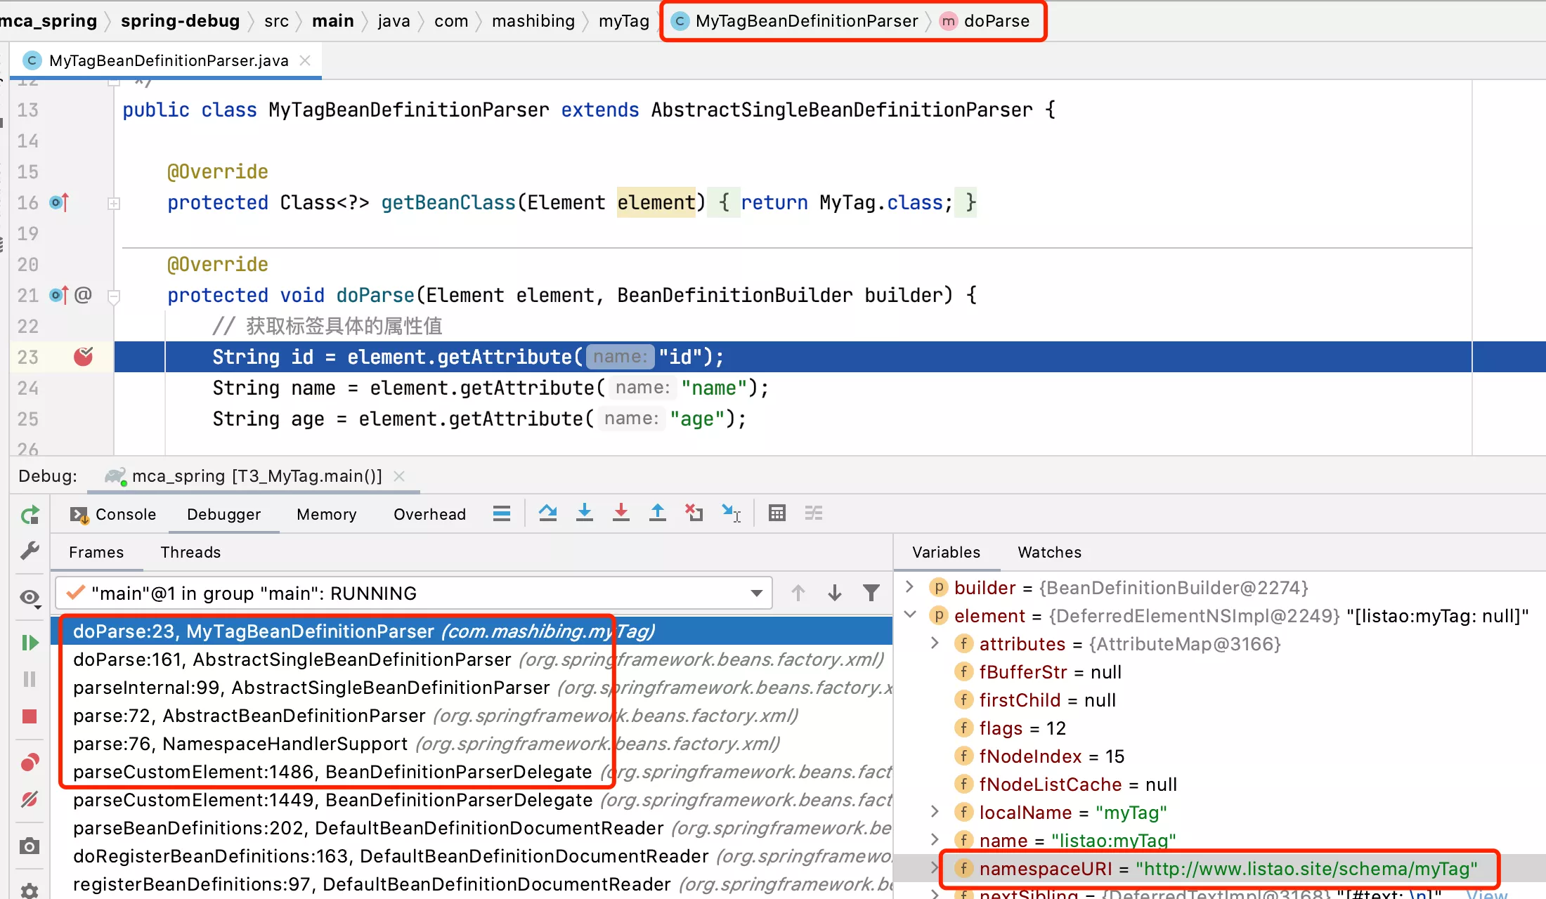Click the Drop Frame icon
1546x899 pixels.
694,513
